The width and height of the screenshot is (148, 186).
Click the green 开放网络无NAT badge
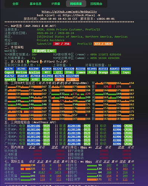pos(44,51)
